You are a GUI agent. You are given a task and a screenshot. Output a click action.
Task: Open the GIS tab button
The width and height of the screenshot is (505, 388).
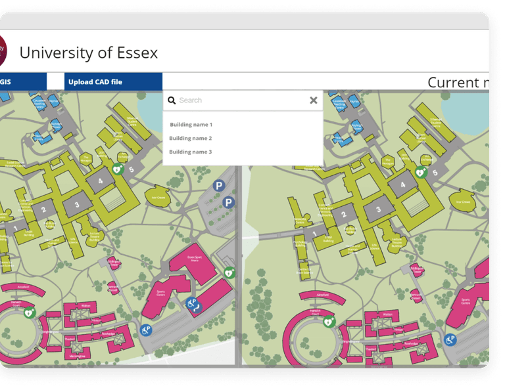(23, 81)
